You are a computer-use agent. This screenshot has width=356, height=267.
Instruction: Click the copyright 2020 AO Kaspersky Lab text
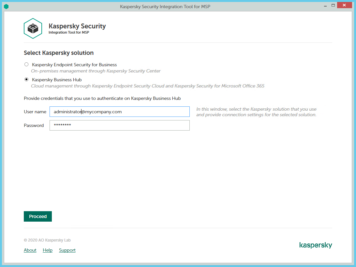pyautogui.click(x=47, y=240)
